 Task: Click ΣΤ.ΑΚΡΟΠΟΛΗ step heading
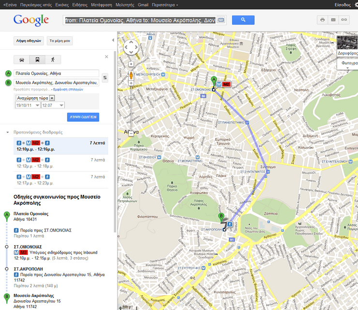click(x=29, y=269)
